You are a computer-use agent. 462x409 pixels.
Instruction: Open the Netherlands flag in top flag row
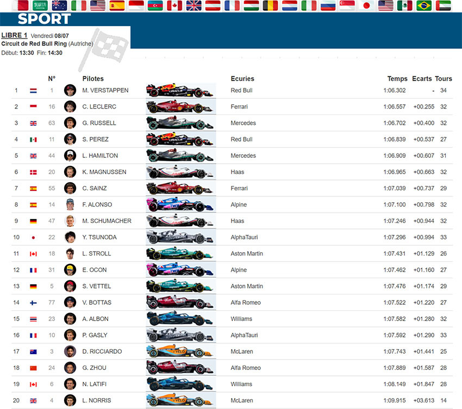click(290, 5)
